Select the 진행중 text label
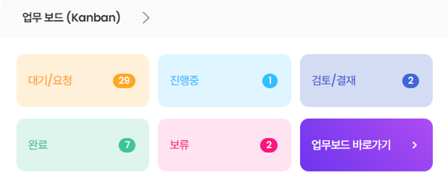448x188 pixels. coord(184,81)
